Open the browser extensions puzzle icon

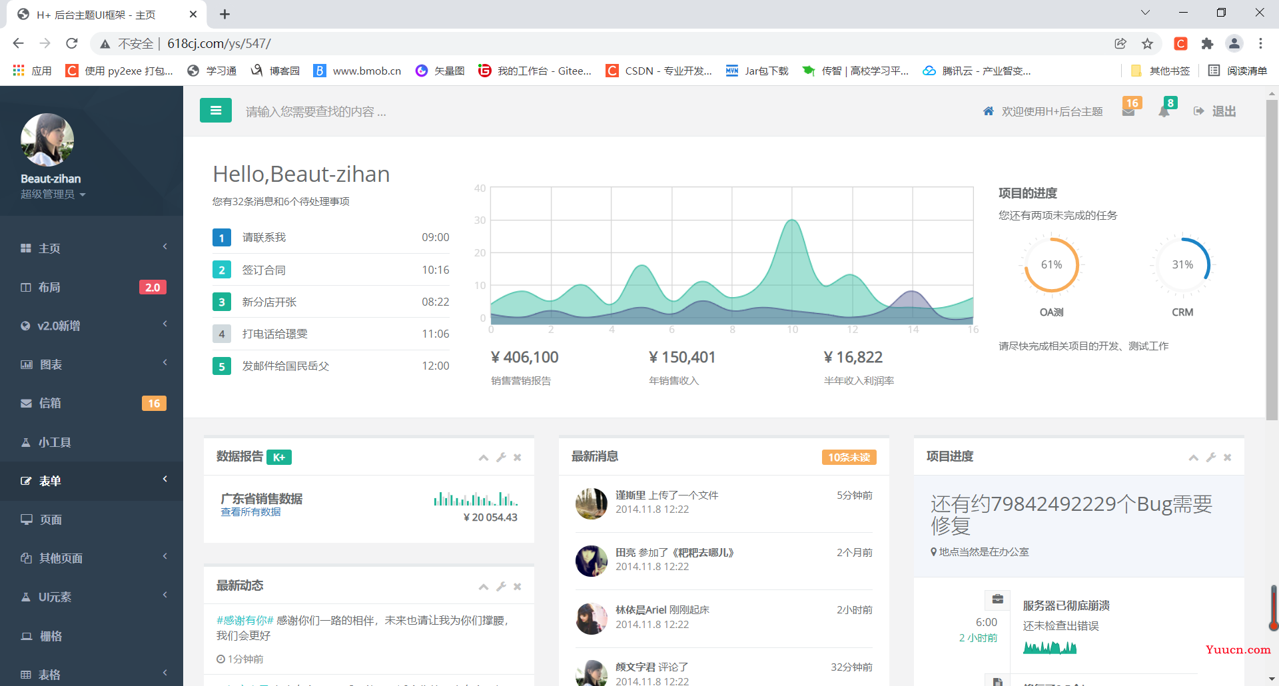pos(1207,43)
